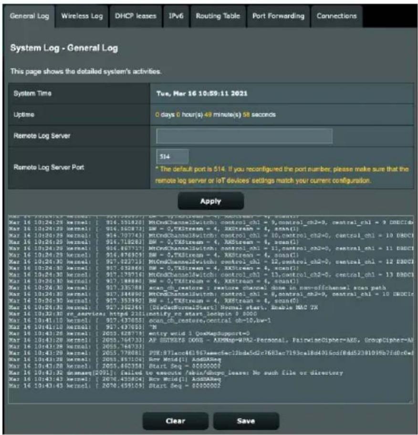Click the log text area resize handle
The image size is (418, 435).
click(x=410, y=401)
